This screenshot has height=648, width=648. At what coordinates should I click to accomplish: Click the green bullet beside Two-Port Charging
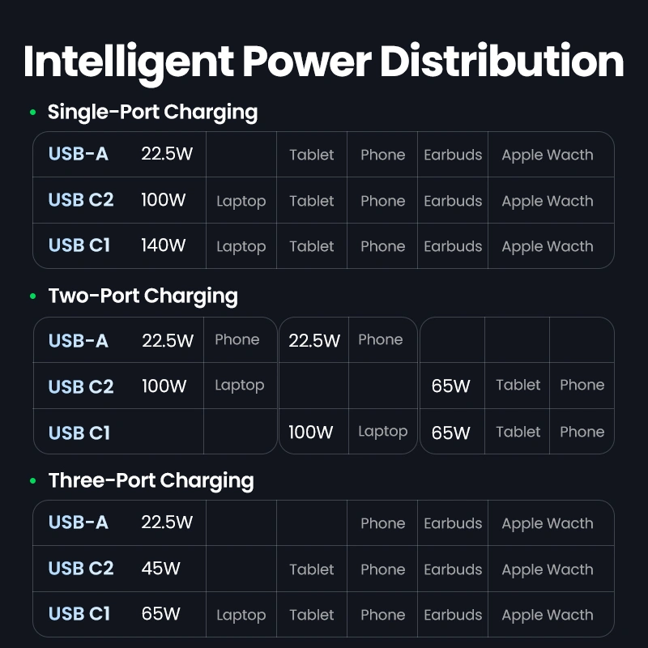pyautogui.click(x=32, y=296)
